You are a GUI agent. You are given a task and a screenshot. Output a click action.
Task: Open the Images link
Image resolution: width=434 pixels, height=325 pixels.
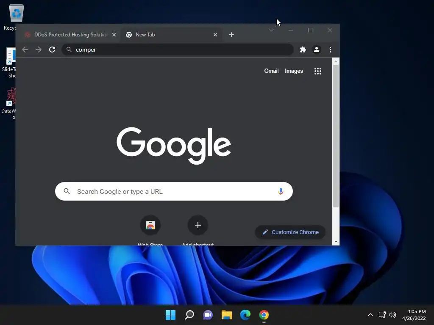pos(294,71)
